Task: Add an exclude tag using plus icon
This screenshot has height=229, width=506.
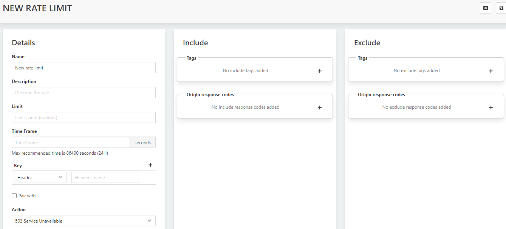Action: click(x=491, y=71)
